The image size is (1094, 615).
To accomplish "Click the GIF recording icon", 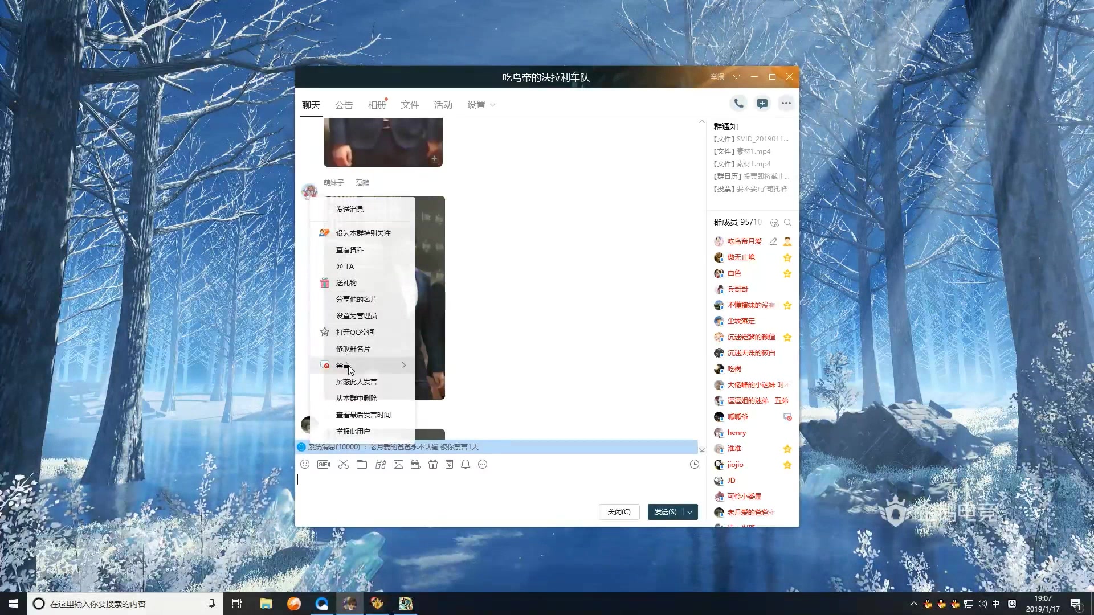I will point(324,464).
